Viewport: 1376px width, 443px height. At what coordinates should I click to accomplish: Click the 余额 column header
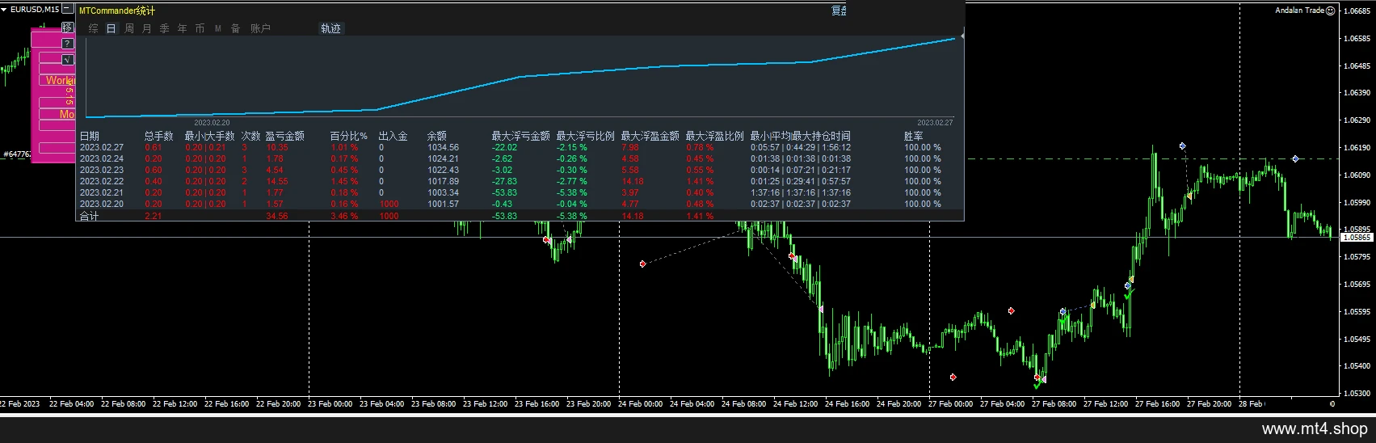coord(437,136)
